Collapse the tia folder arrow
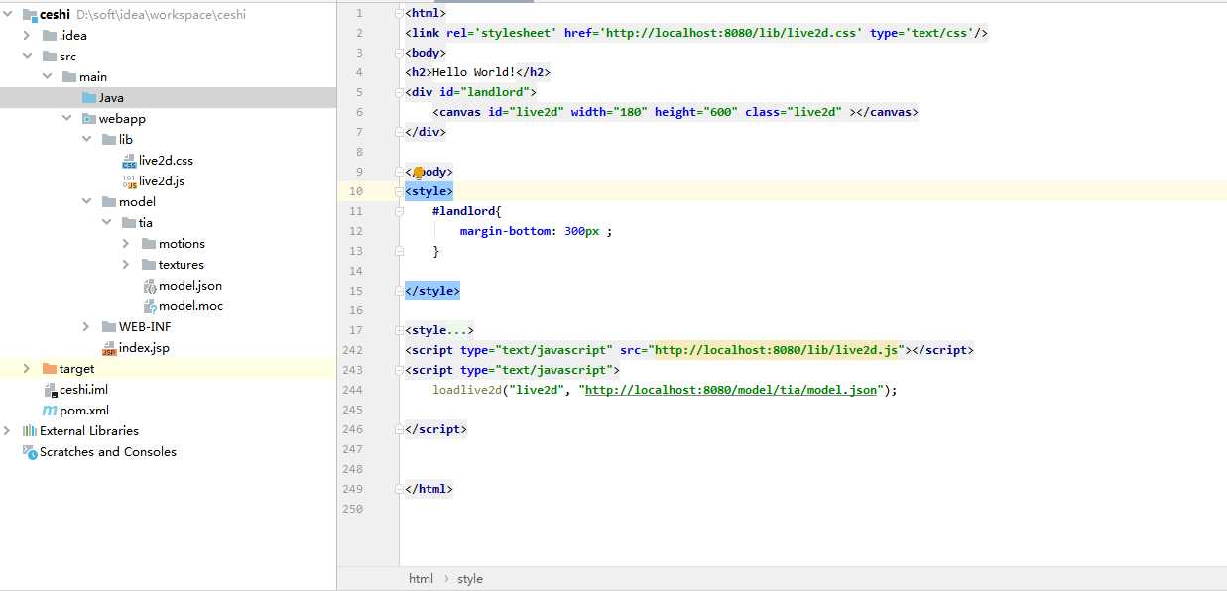 [x=107, y=223]
